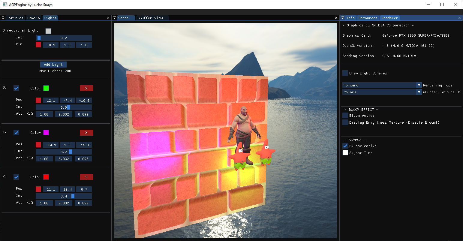Screen dimensions: 463x241
Task: Edit light 1 Pos X value -14.9
Action: coord(51,145)
